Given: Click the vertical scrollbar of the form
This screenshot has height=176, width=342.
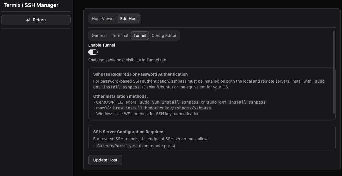Looking at the screenshot, I should click(x=334, y=72).
